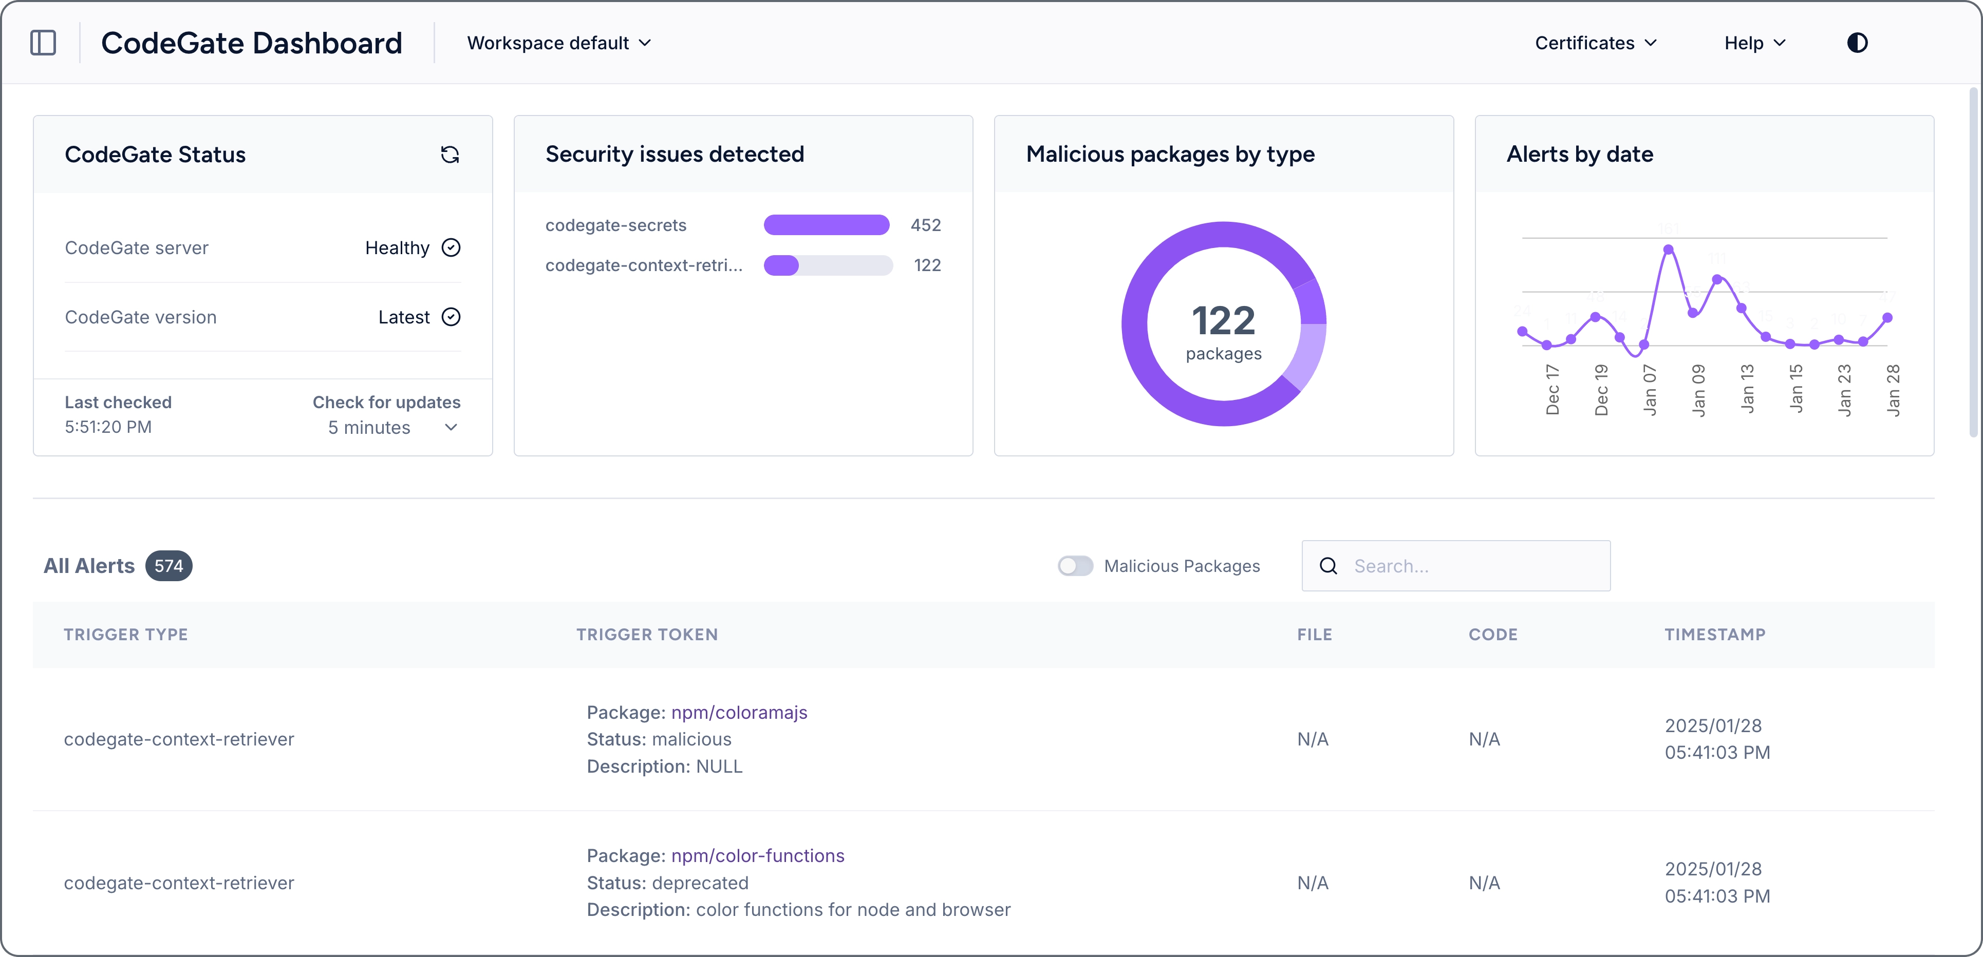This screenshot has width=1983, height=957.
Task: Click into the Search alerts field
Action: coord(1456,566)
